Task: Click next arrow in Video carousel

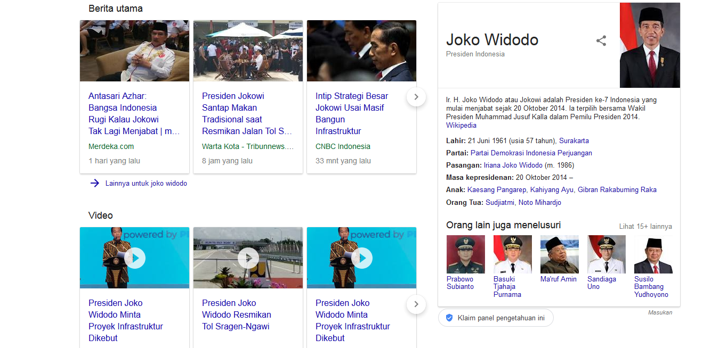Action: coord(416,304)
